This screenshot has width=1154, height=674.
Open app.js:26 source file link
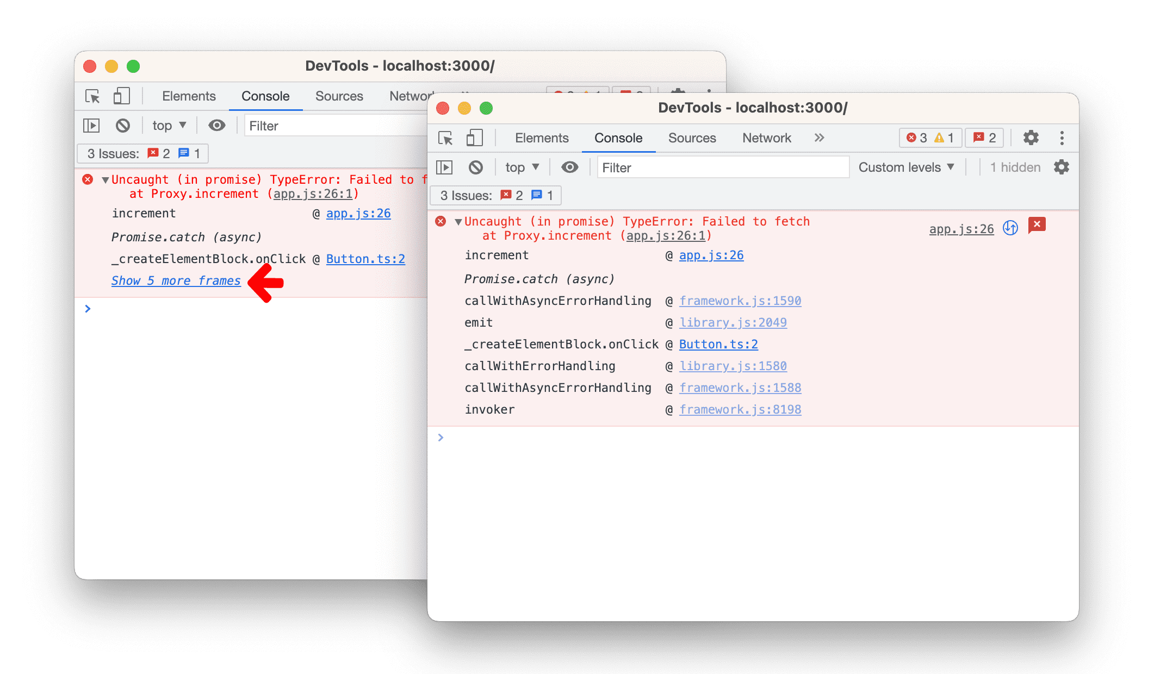point(712,255)
